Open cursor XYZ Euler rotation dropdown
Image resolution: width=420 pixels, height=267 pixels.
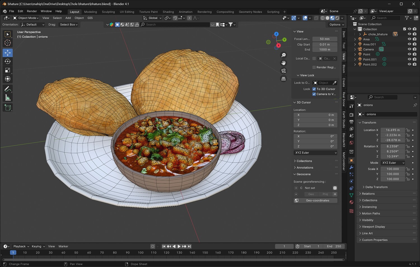(316, 153)
